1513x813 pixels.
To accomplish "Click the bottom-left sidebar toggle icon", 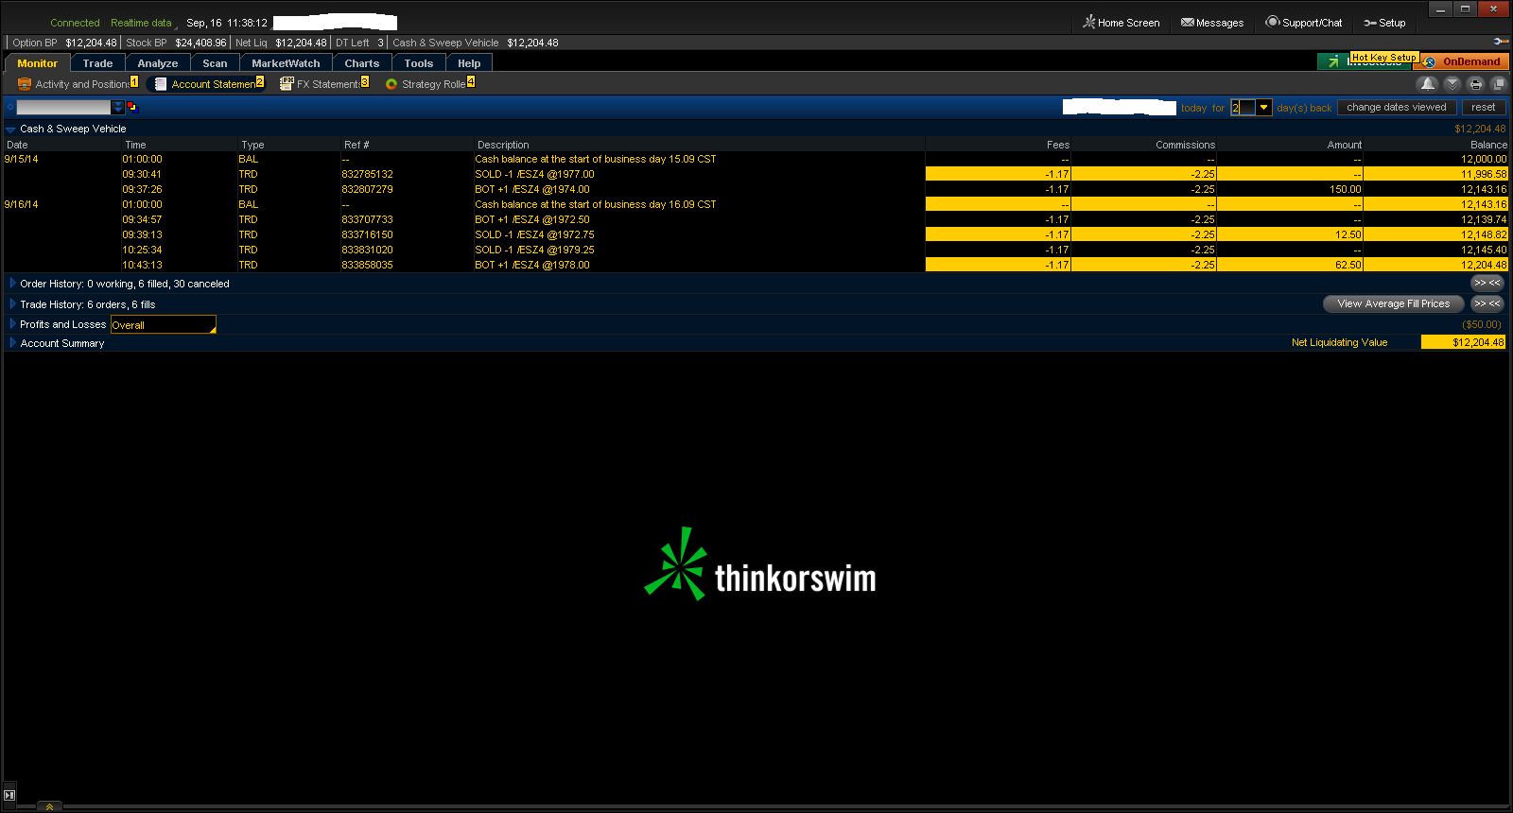I will coord(9,796).
